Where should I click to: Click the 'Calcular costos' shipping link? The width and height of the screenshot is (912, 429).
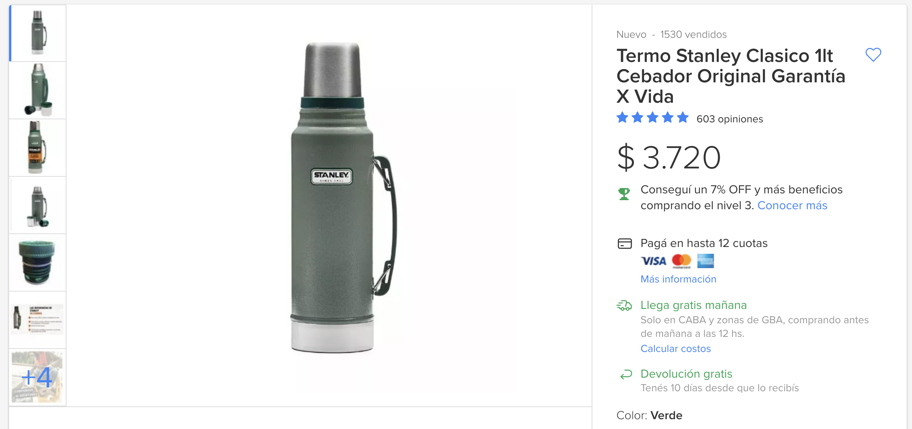pos(675,349)
